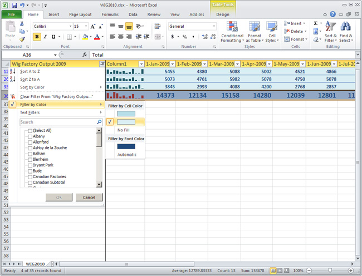Check the Bude filter box
The width and height of the screenshot is (362, 276).
tap(30, 171)
